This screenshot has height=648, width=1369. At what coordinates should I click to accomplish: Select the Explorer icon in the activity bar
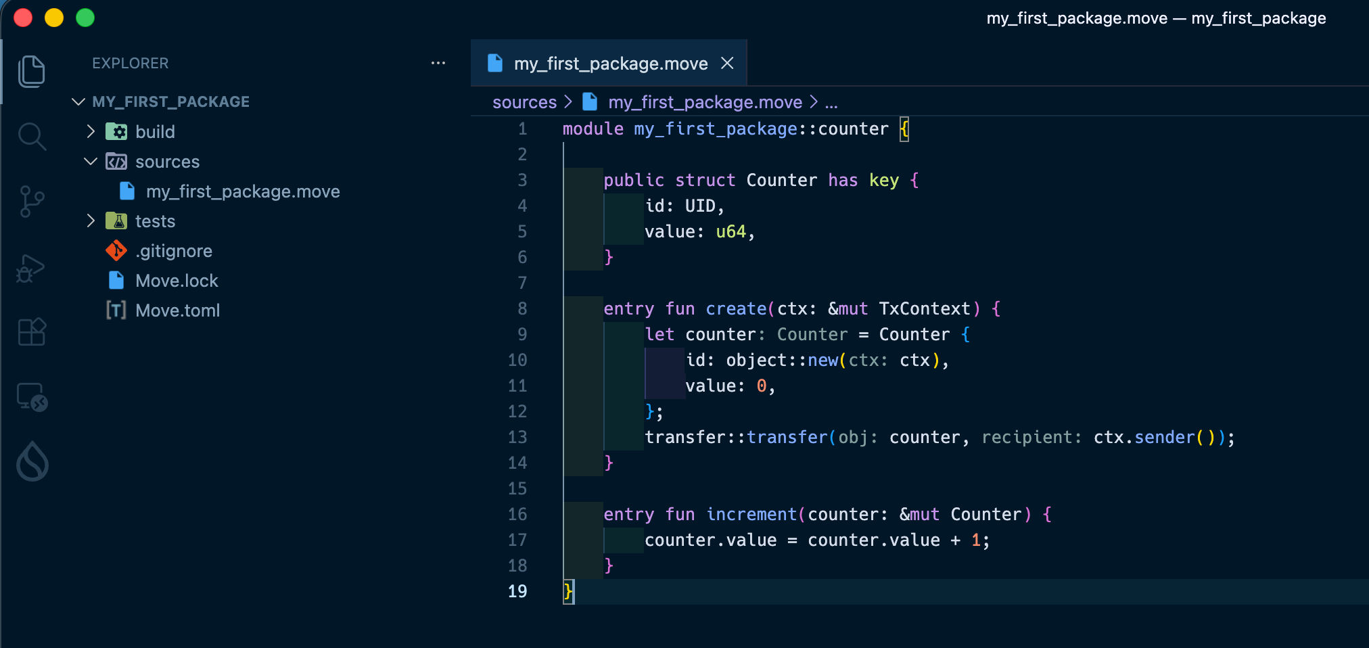(x=31, y=71)
